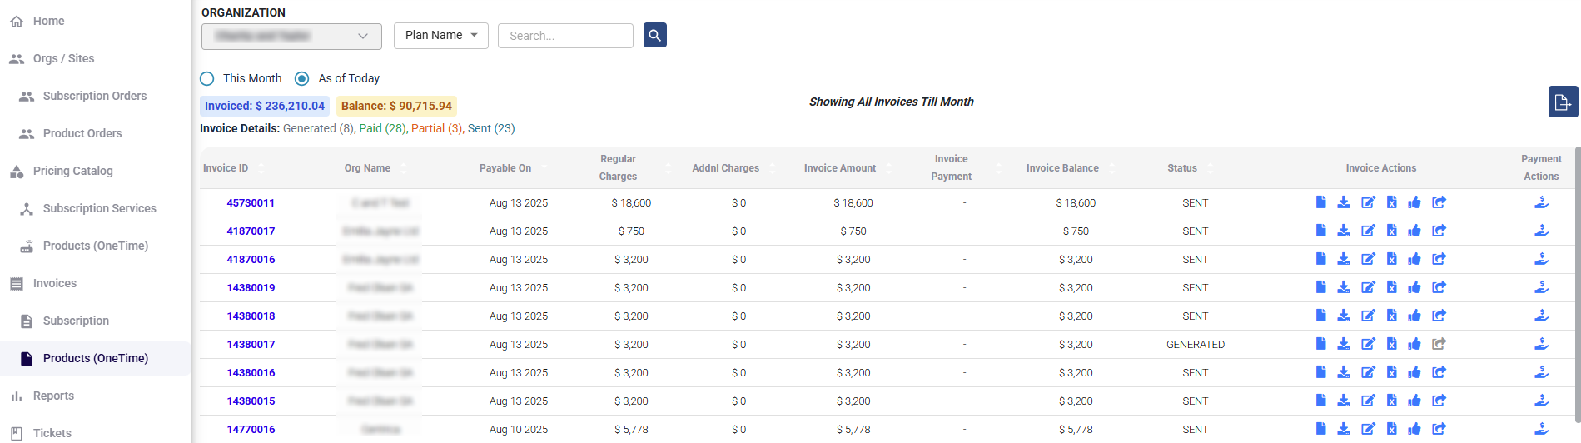
Task: Share invoice 14380019 with arrow icon
Action: pyautogui.click(x=1439, y=287)
